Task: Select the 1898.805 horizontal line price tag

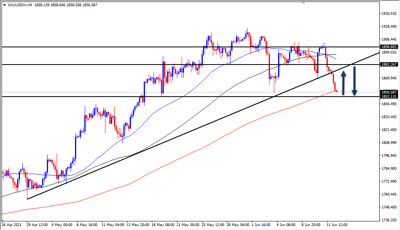Action: point(389,47)
